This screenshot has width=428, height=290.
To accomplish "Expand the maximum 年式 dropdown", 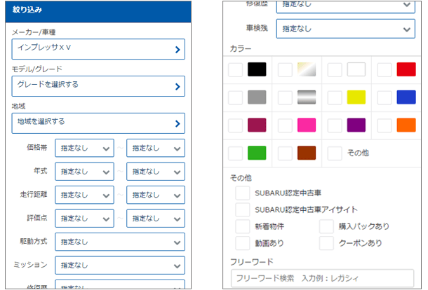I will coord(155,172).
